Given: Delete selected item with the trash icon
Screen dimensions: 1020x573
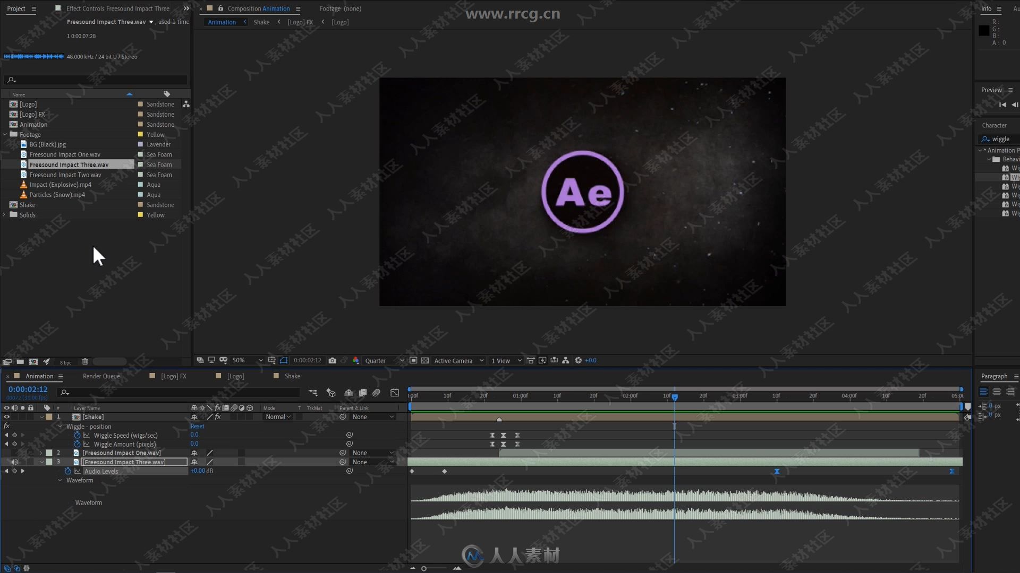Looking at the screenshot, I should [x=85, y=362].
